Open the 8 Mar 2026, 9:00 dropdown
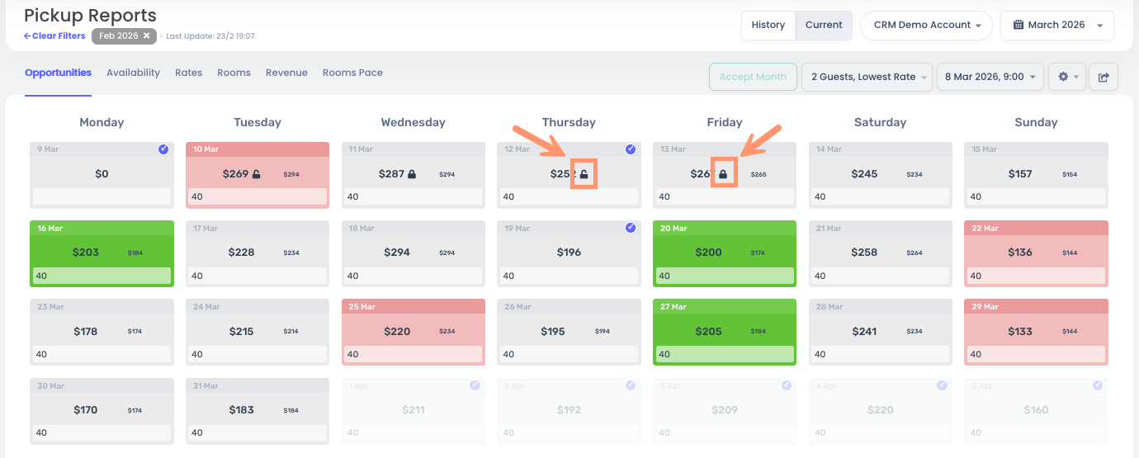Image resolution: width=1139 pixels, height=458 pixels. point(990,77)
